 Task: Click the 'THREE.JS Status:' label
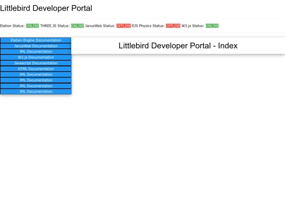coord(55,26)
